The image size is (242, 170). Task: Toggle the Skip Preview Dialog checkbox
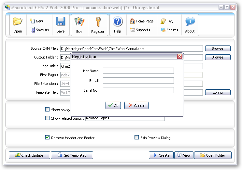click(x=137, y=137)
